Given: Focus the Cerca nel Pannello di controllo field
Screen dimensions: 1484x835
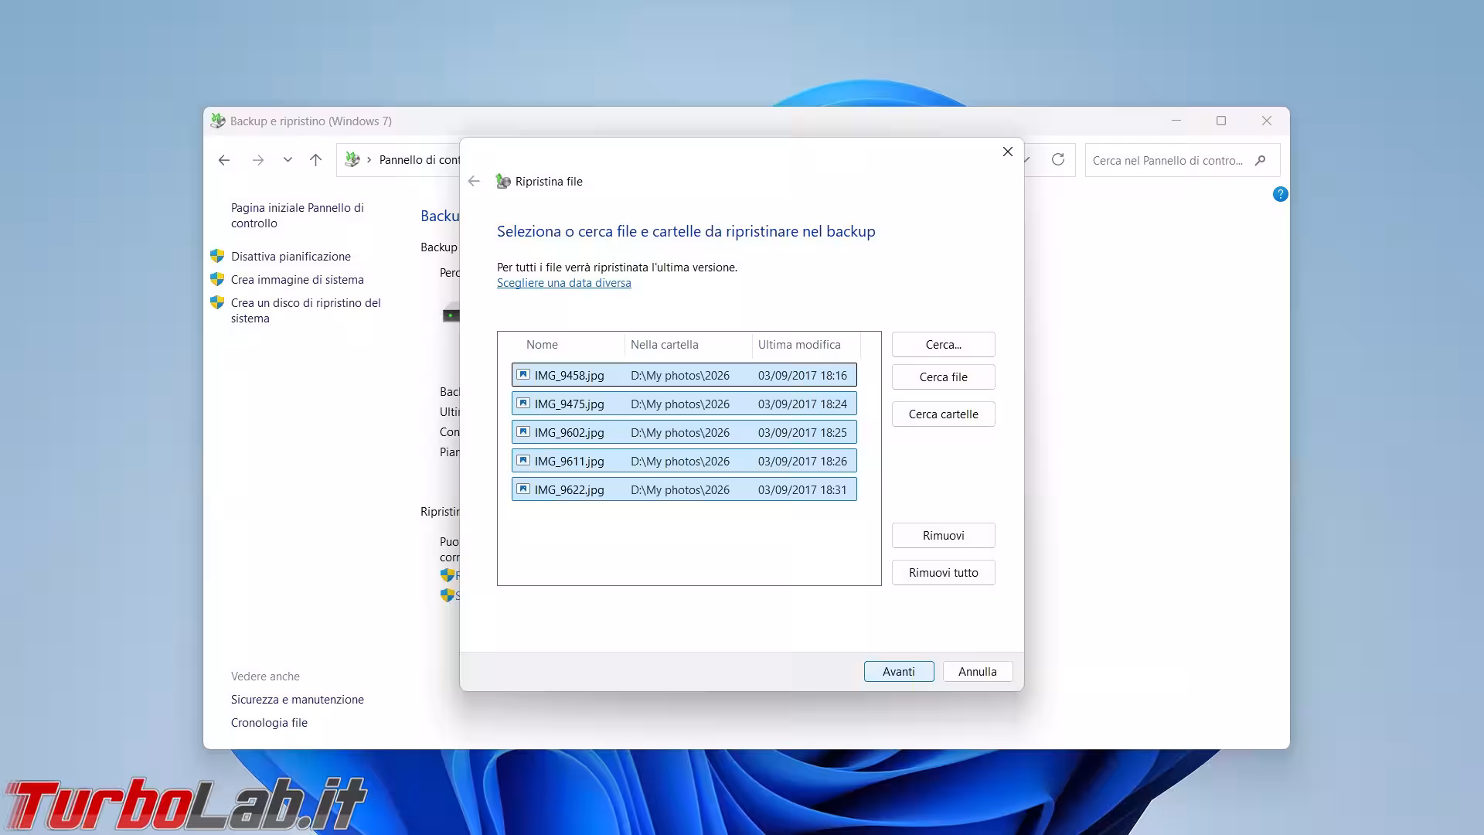Looking at the screenshot, I should [x=1167, y=160].
